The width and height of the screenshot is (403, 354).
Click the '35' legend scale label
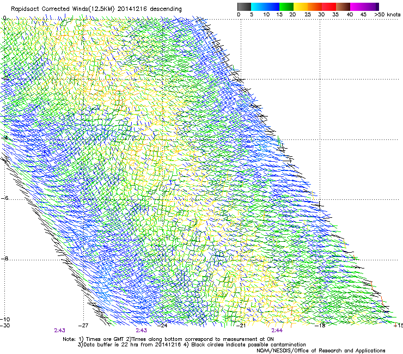pyautogui.click(x=335, y=14)
